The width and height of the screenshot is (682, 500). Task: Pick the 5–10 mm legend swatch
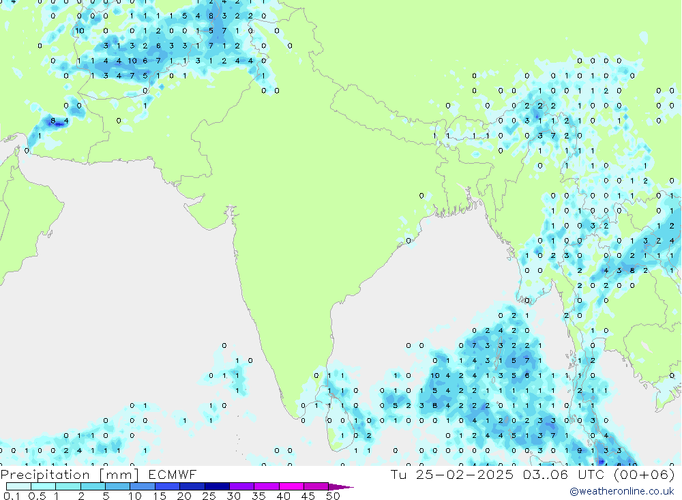point(118,486)
